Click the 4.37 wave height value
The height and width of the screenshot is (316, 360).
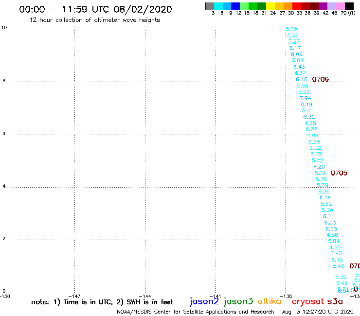pyautogui.click(x=300, y=73)
